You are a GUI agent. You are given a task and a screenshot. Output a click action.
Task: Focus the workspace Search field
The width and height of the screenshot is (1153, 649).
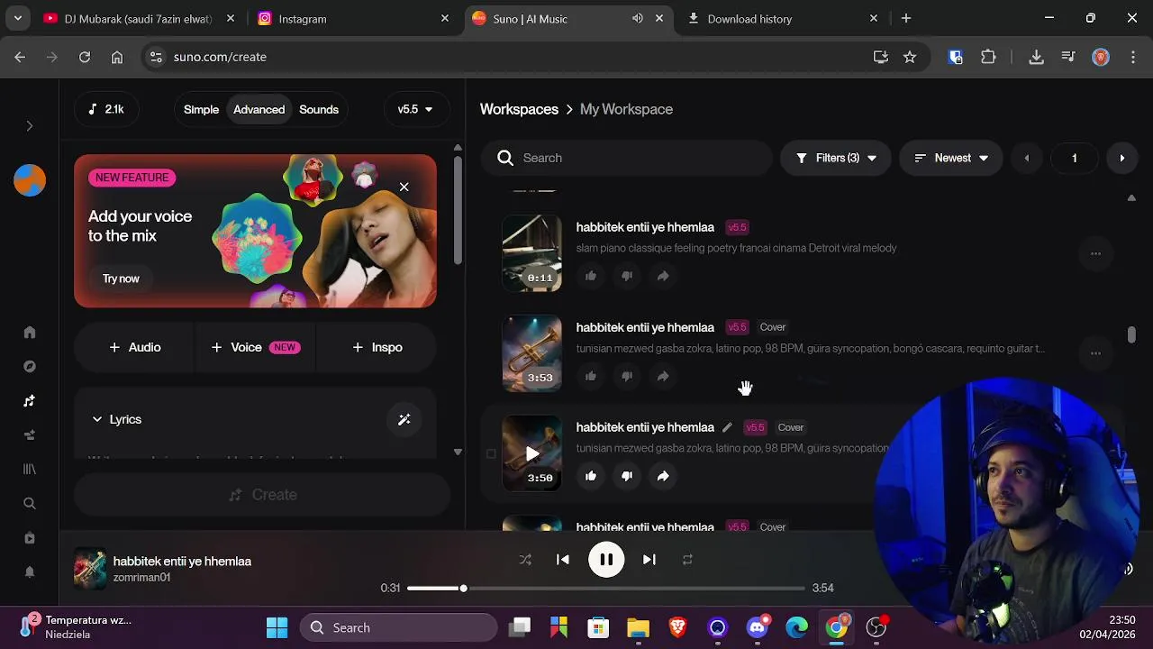point(627,158)
